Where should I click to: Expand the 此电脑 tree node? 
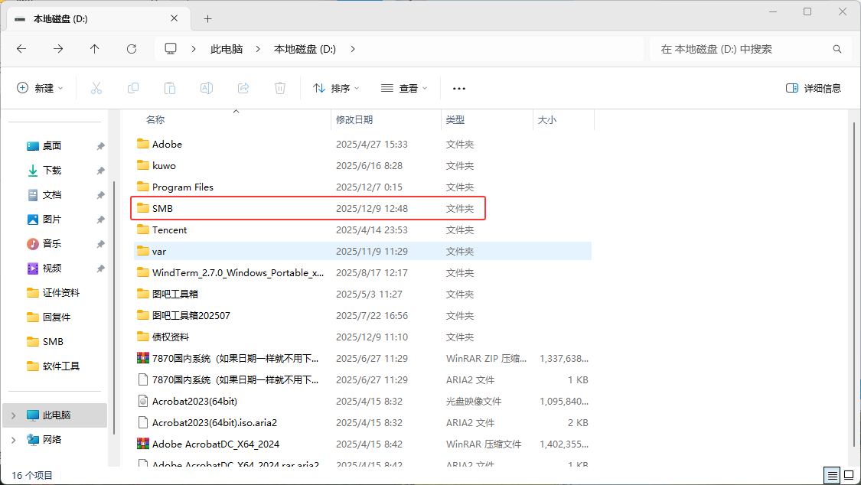(13, 415)
